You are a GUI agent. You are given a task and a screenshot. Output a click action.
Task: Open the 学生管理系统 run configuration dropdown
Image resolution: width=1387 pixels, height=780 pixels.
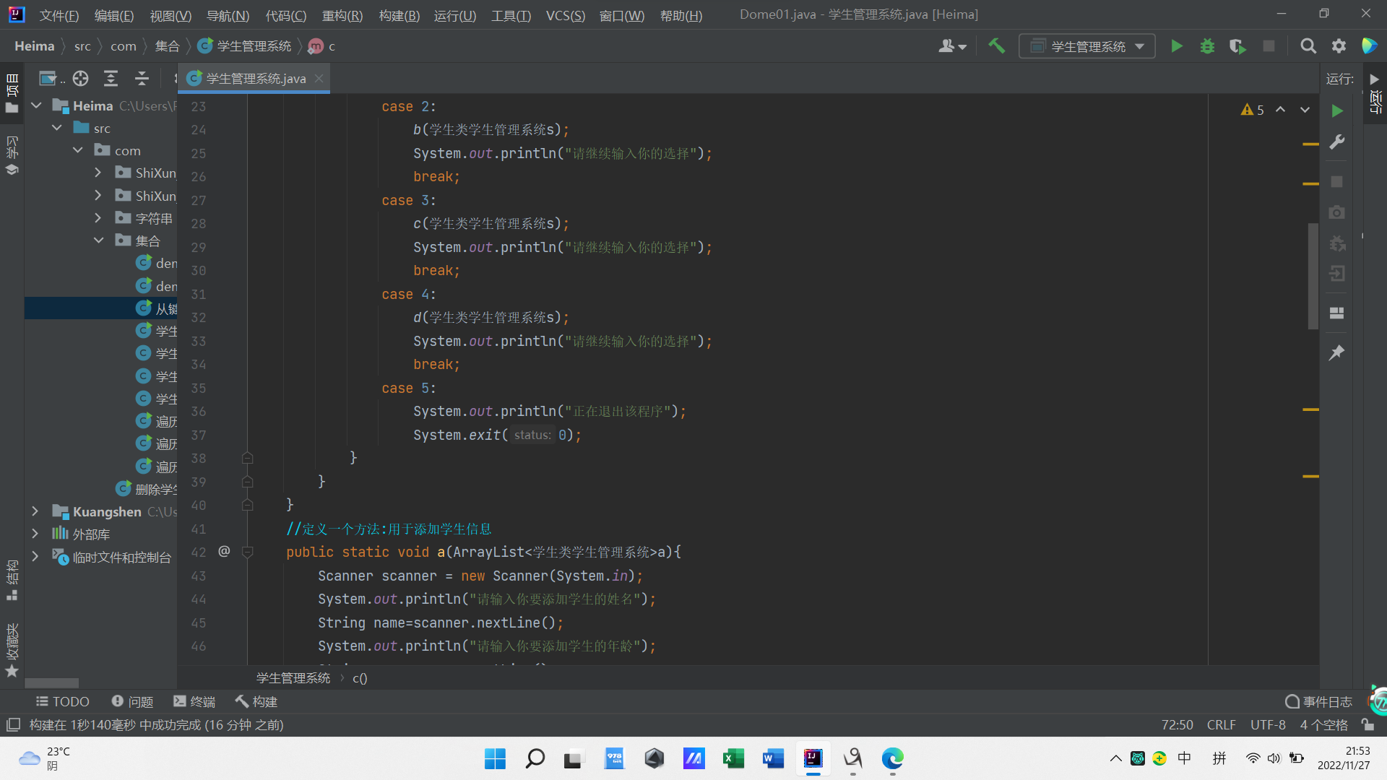(1087, 46)
